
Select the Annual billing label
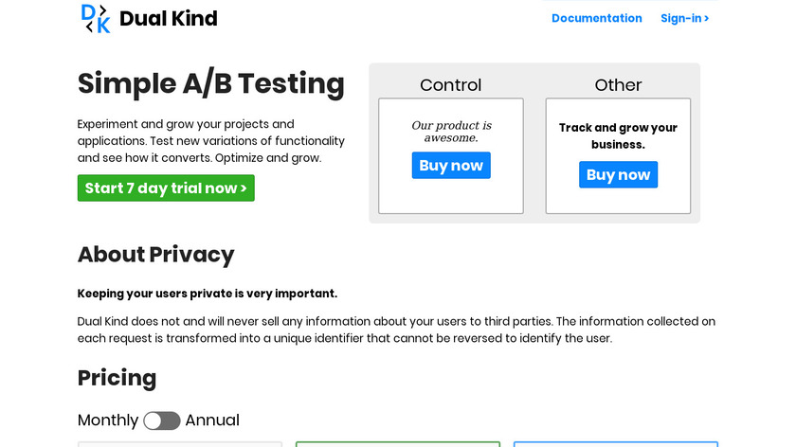click(212, 420)
